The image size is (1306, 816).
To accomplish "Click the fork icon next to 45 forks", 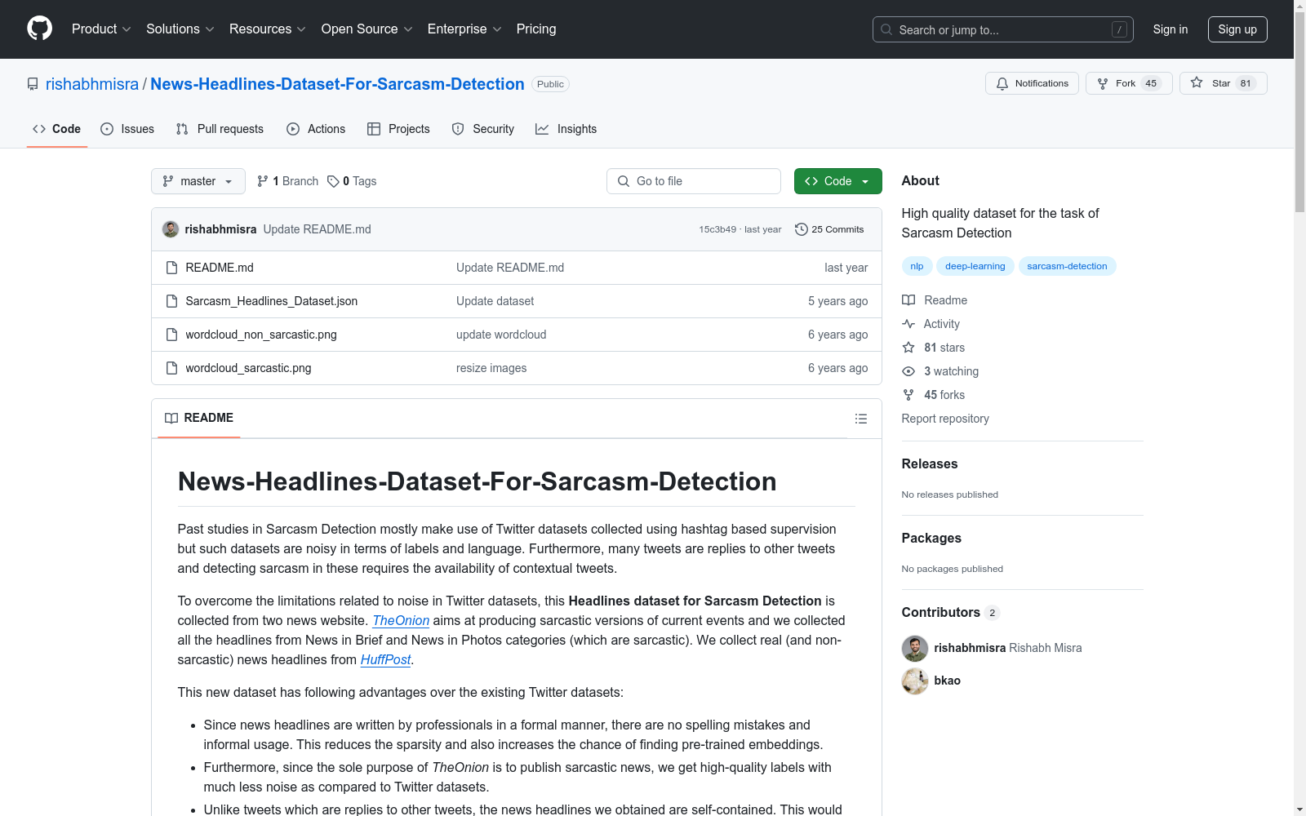I will point(908,395).
